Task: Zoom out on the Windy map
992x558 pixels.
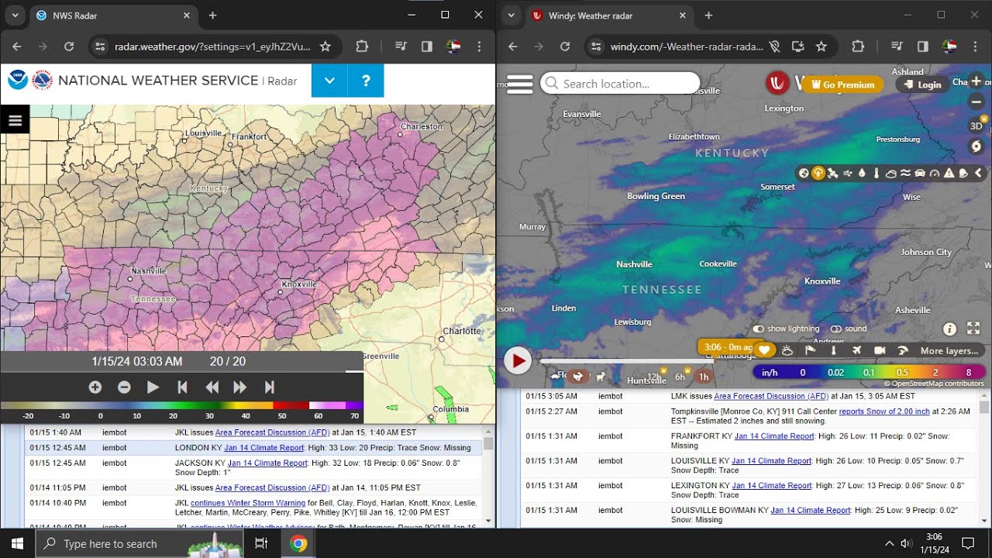Action: tap(976, 102)
